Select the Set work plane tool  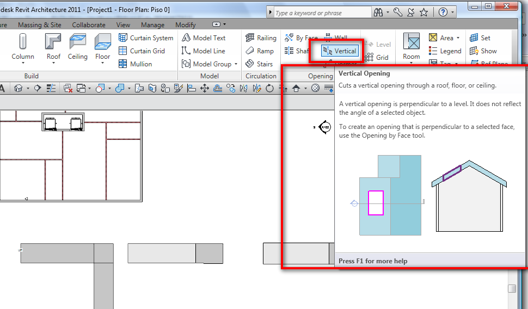pyautogui.click(x=480, y=38)
